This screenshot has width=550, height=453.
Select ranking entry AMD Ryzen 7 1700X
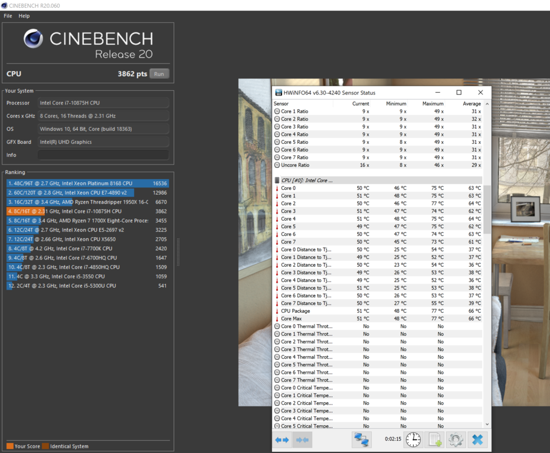click(x=88, y=221)
